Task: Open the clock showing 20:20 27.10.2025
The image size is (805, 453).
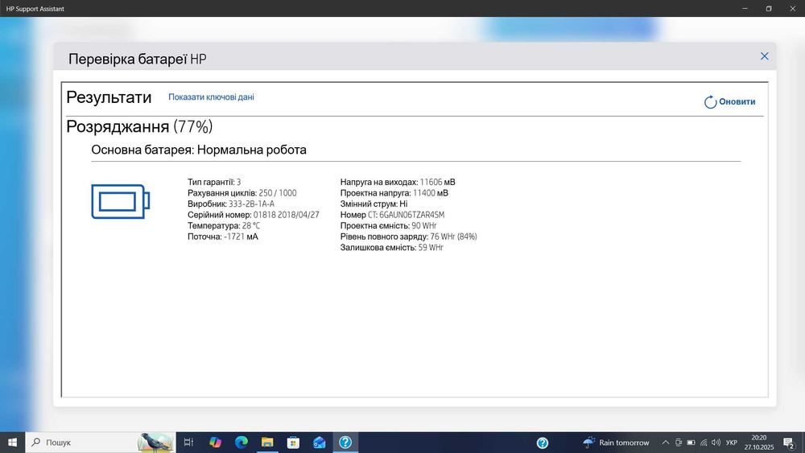Action: click(759, 443)
